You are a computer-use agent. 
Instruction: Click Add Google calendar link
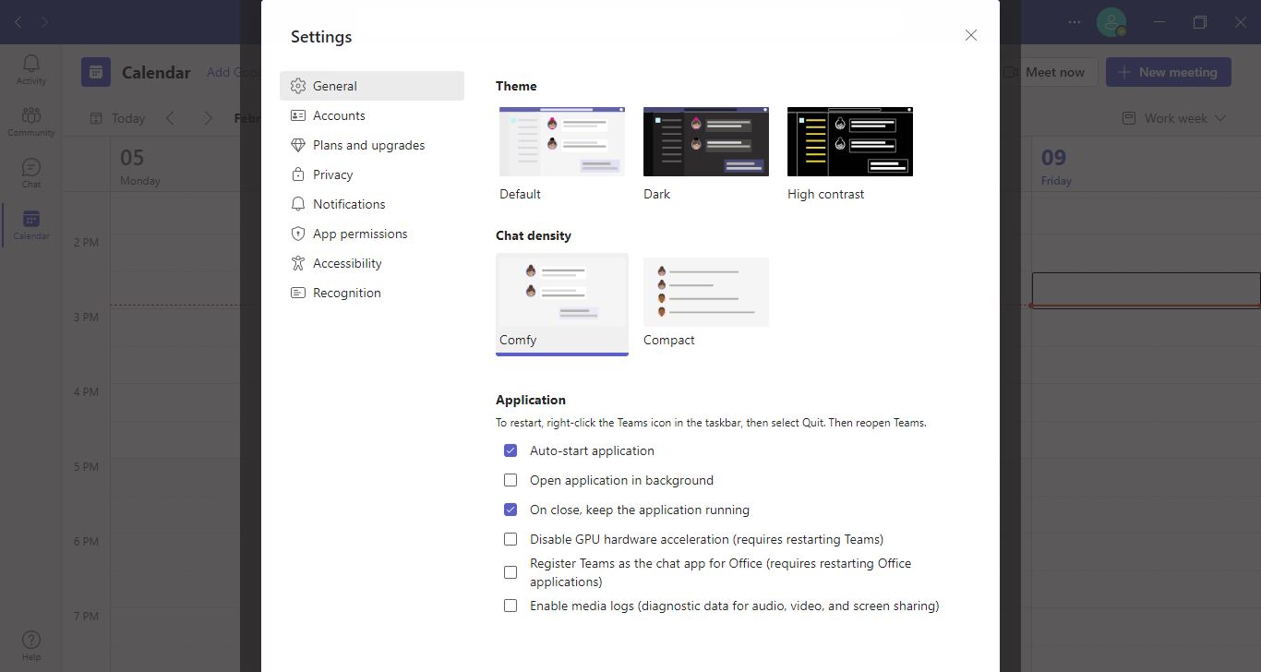(233, 72)
